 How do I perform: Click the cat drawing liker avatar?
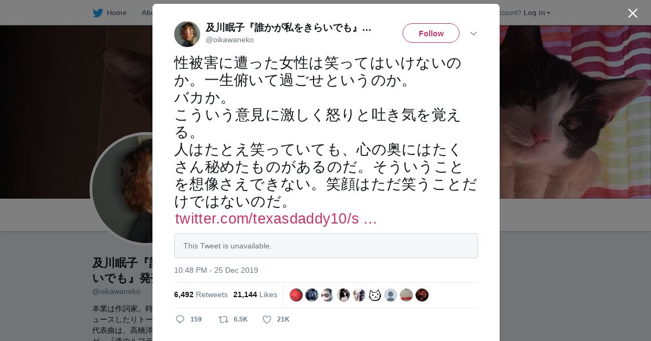pyautogui.click(x=375, y=295)
